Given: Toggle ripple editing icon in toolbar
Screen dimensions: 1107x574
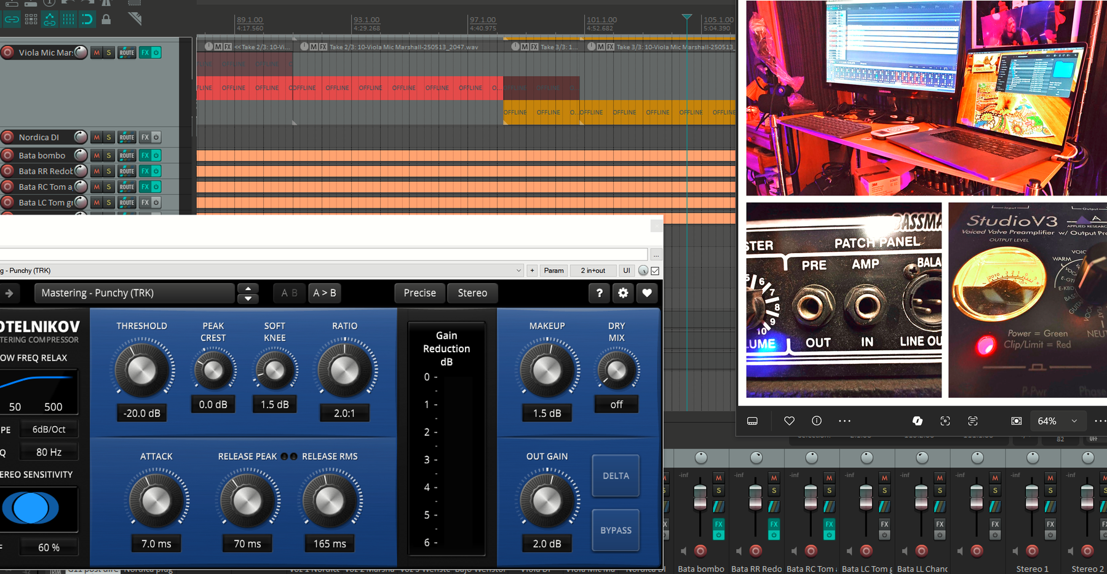Looking at the screenshot, I should click(x=49, y=19).
